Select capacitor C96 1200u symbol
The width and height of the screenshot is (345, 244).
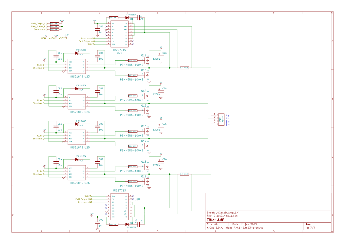[161, 162]
